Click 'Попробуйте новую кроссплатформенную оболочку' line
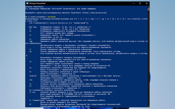Image resolution: width=175 pixels, height=109 pixels. [x=66, y=13]
